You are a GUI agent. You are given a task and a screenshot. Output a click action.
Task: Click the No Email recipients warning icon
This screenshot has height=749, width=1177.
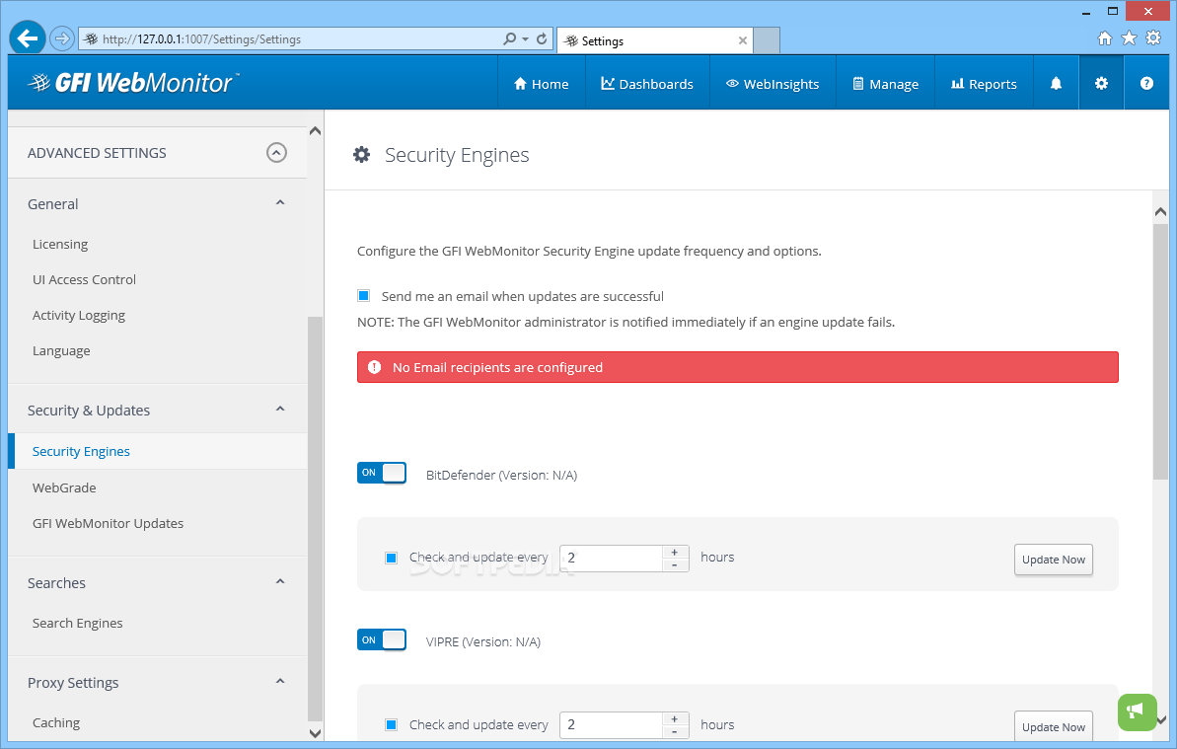374,367
